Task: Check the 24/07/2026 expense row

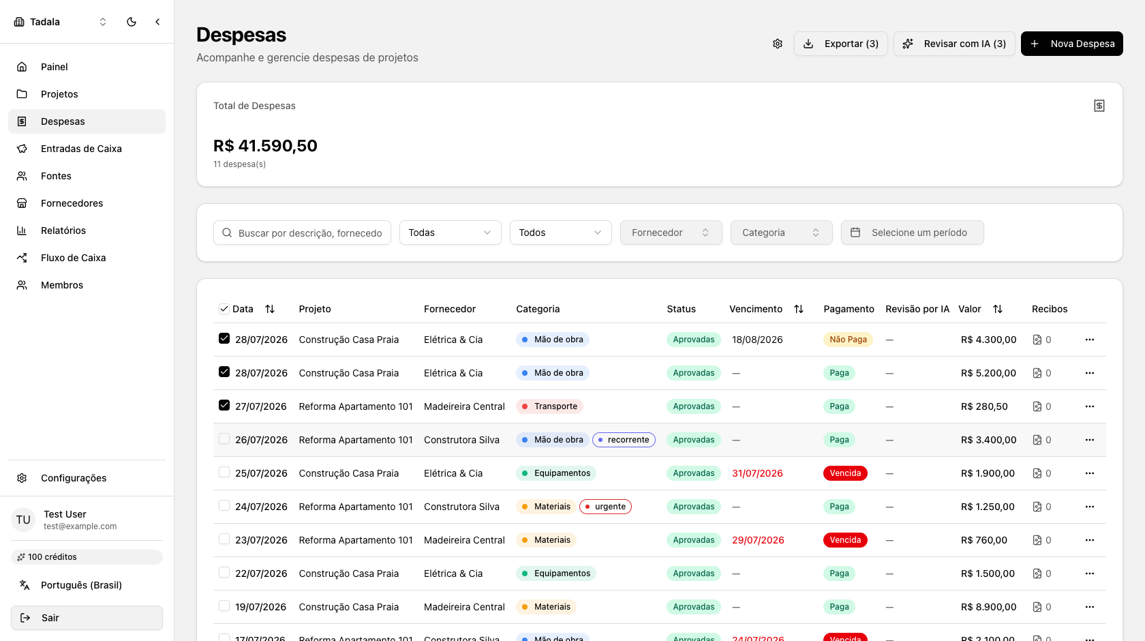Action: [x=224, y=505]
